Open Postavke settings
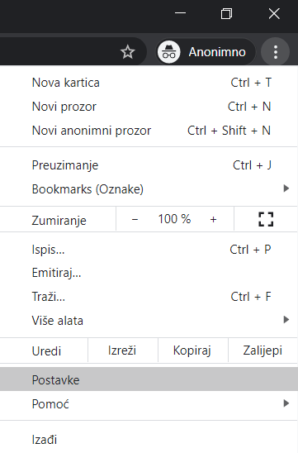 pyautogui.click(x=149, y=379)
